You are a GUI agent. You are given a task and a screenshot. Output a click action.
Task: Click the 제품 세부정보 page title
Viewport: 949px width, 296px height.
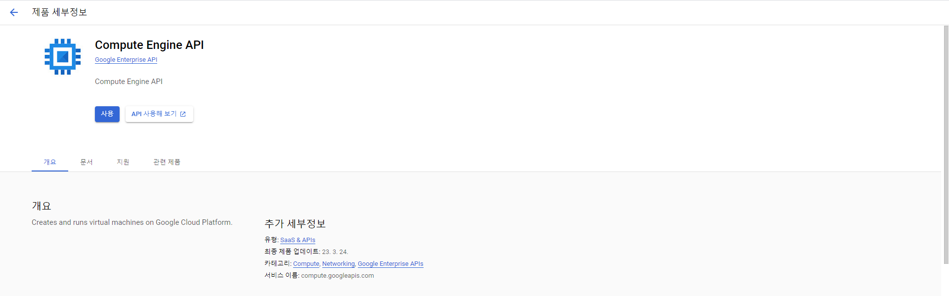59,12
